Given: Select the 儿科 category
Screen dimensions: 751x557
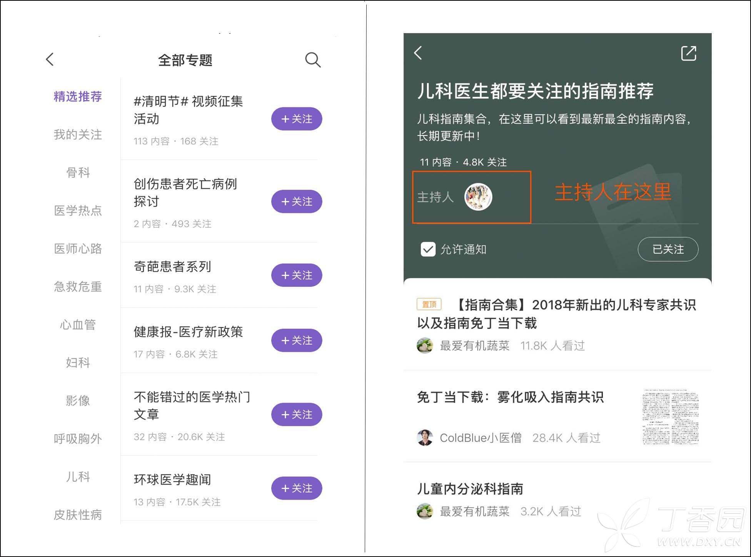Looking at the screenshot, I should [x=78, y=477].
